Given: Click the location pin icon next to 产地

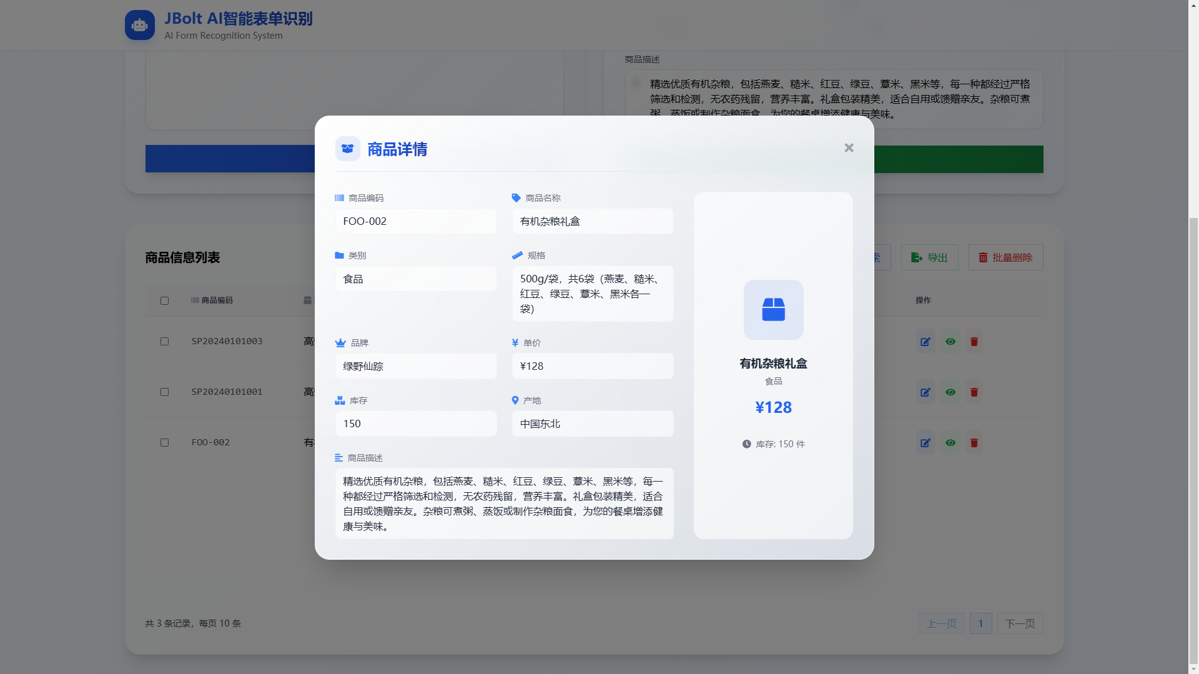Looking at the screenshot, I should pos(515,400).
